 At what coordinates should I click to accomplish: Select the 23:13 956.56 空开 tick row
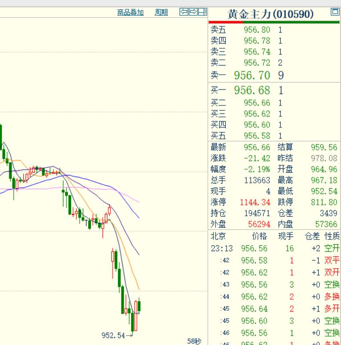pos(275,248)
